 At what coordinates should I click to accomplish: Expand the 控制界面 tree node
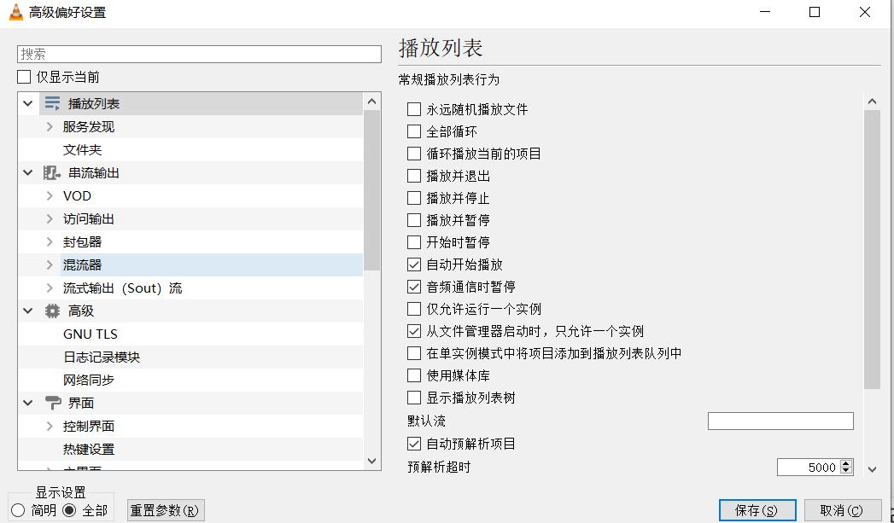point(50,426)
